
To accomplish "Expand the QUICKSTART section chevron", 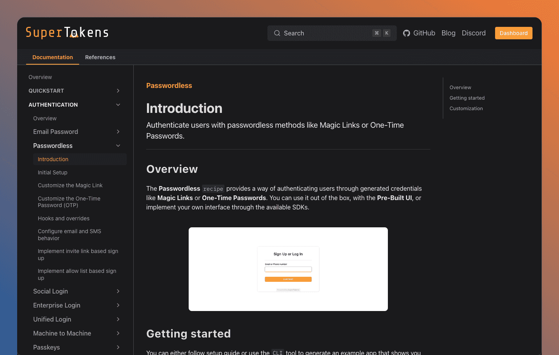I will [x=118, y=91].
